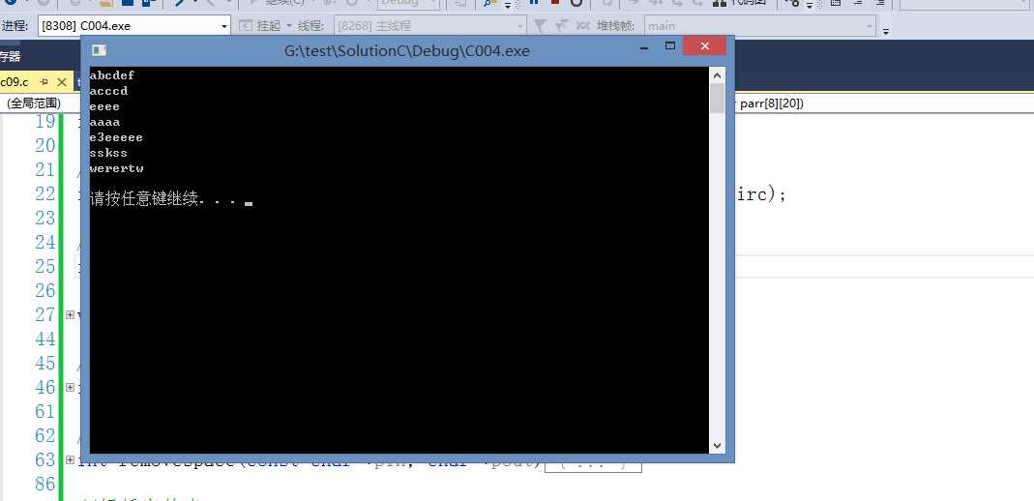Close the c09.c editor tab
The height and width of the screenshot is (501, 1034).
tap(62, 82)
